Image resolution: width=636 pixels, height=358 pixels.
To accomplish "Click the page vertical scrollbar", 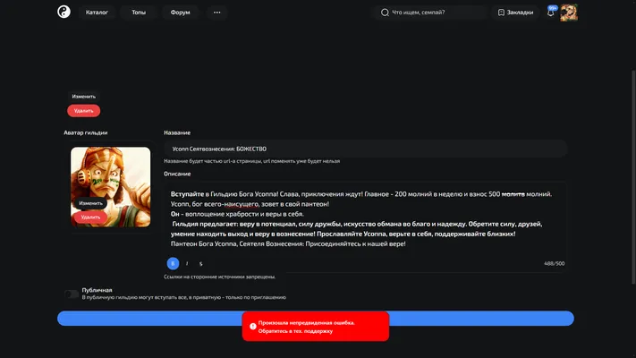I will (633, 176).
